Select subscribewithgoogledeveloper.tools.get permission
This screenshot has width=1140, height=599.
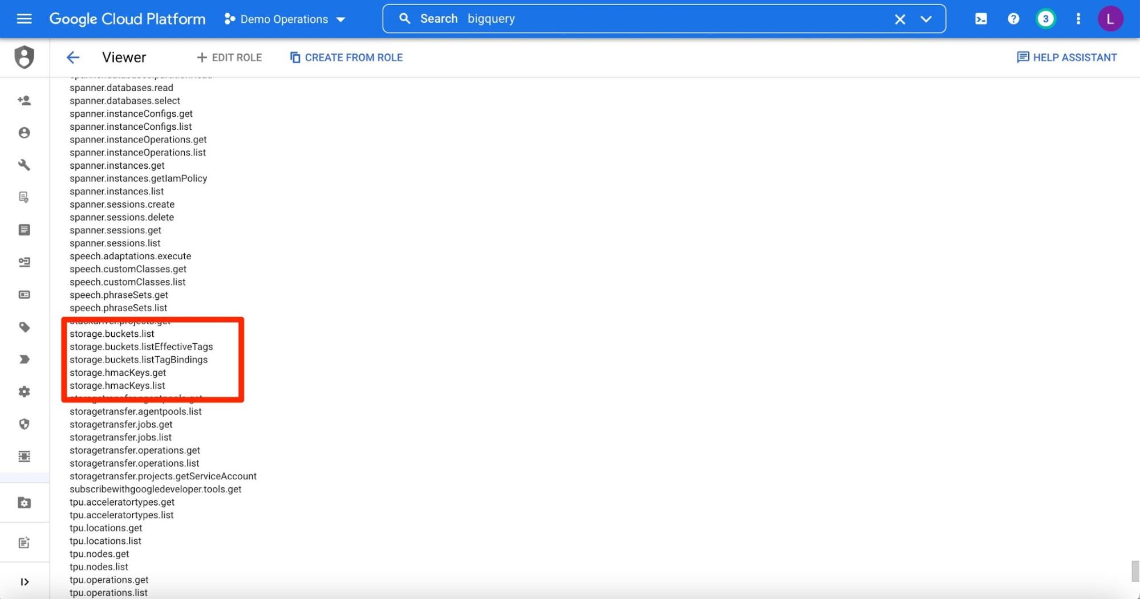[155, 489]
